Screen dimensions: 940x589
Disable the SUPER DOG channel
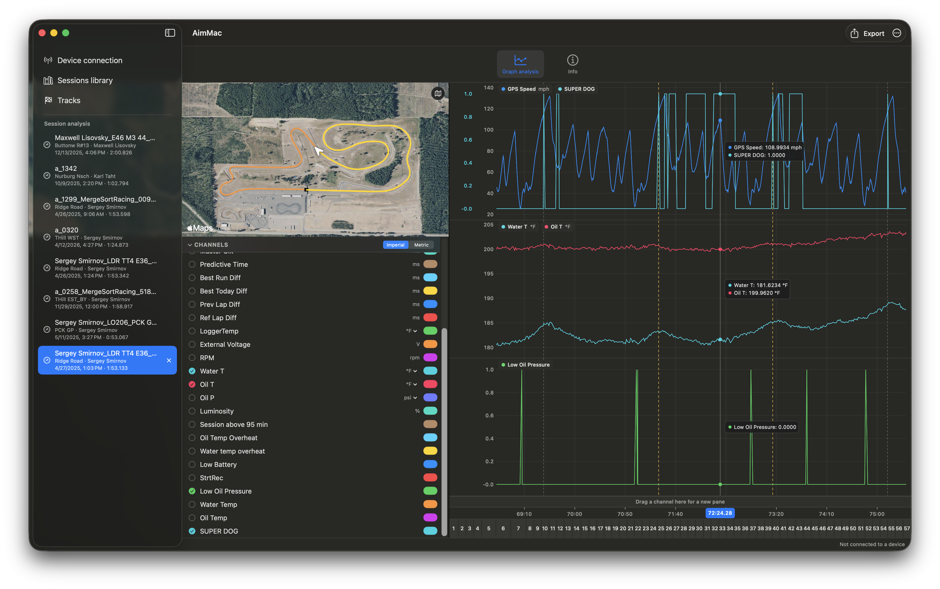coord(192,531)
